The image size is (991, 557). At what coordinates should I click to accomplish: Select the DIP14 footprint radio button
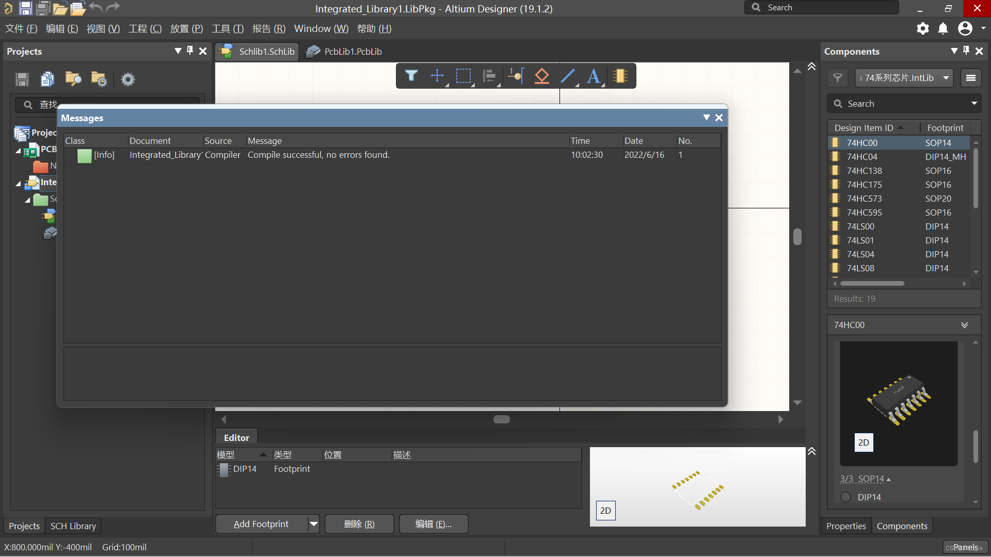[845, 497]
